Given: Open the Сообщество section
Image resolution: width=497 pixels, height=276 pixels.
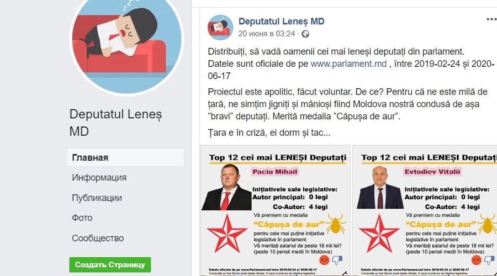Looking at the screenshot, I should pyautogui.click(x=98, y=238).
